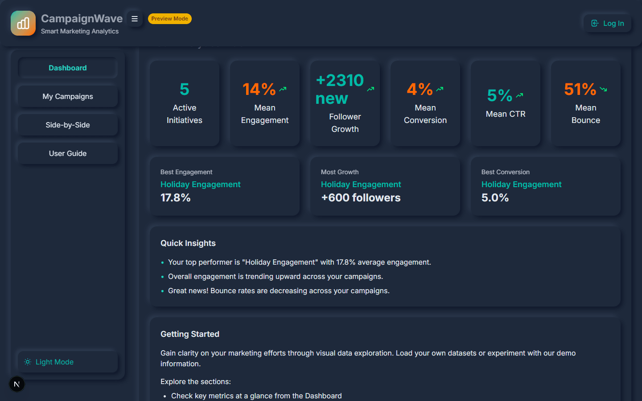
Task: Open the Side-by-Side comparison page
Action: click(x=68, y=125)
